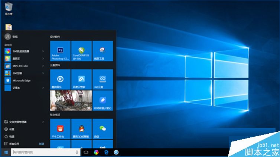Screen dimensions: 280x157
Task: Open the 截图工具 snipping tool tile
Action: [x=102, y=51]
